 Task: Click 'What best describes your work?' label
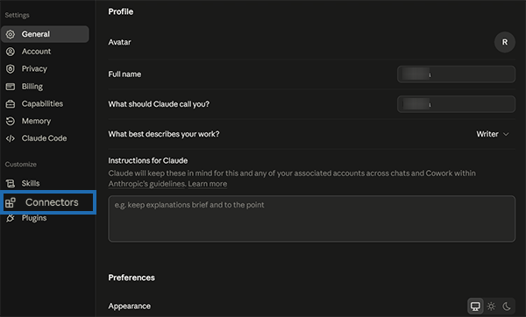[164, 134]
